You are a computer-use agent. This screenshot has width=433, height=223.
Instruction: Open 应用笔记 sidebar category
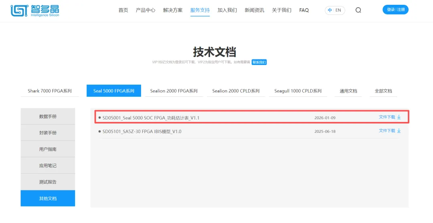coord(48,166)
